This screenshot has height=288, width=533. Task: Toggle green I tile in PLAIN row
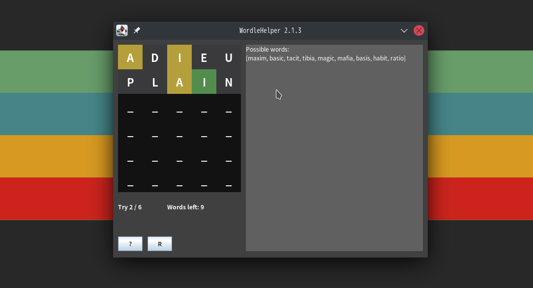pyautogui.click(x=204, y=82)
